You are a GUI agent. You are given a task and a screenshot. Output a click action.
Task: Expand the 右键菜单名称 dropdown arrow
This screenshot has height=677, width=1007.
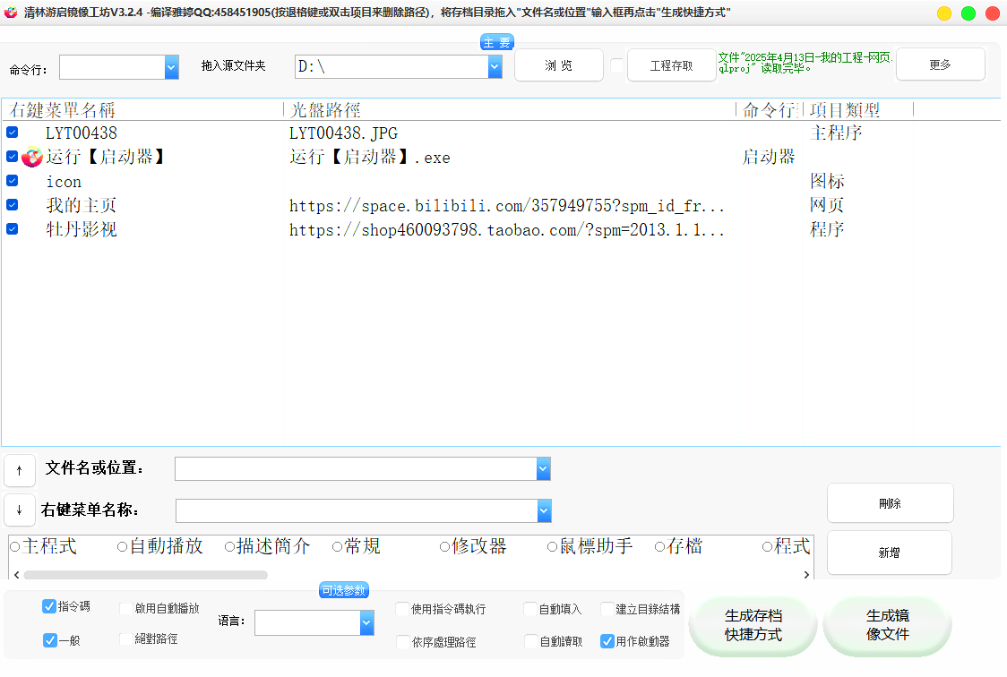point(544,510)
